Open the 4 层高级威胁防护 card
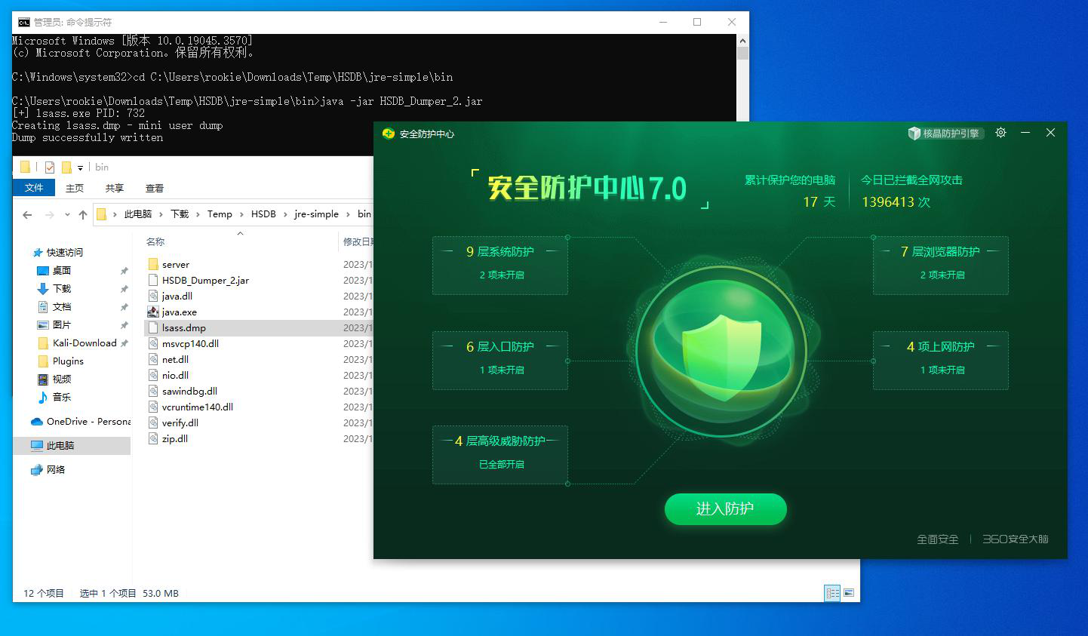 [x=499, y=455]
